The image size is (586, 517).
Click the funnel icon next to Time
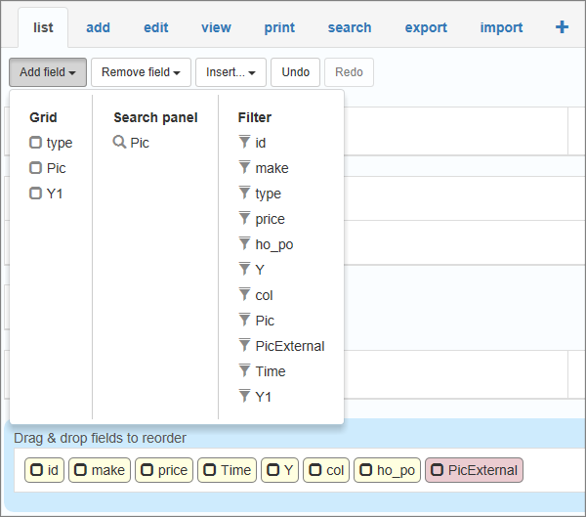pyautogui.click(x=244, y=371)
